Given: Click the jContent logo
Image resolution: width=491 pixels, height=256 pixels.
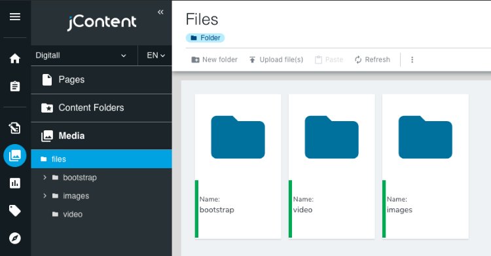Looking at the screenshot, I should coord(101,22).
